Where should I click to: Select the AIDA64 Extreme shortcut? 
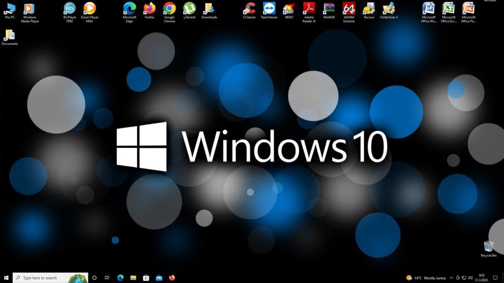pyautogui.click(x=349, y=13)
